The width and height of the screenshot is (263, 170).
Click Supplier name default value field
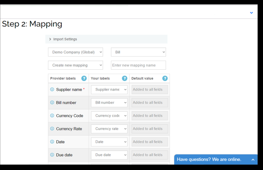click(150, 89)
